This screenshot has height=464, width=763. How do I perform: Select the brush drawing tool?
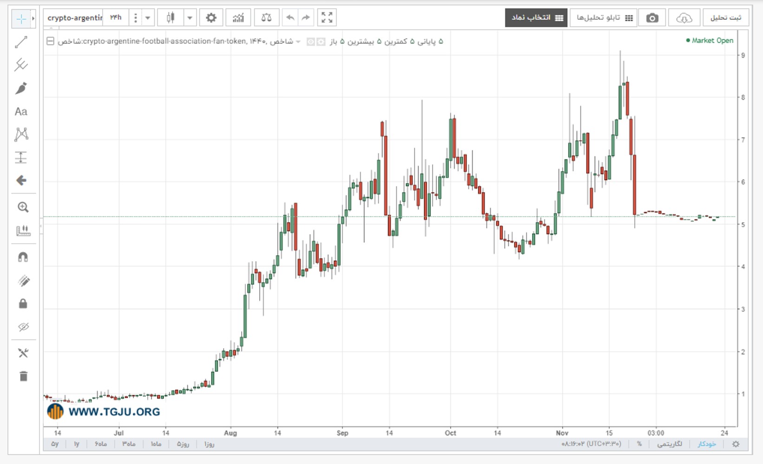(21, 88)
